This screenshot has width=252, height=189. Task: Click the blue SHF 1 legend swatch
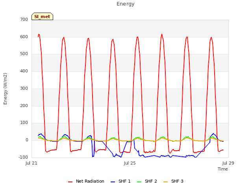(113, 182)
